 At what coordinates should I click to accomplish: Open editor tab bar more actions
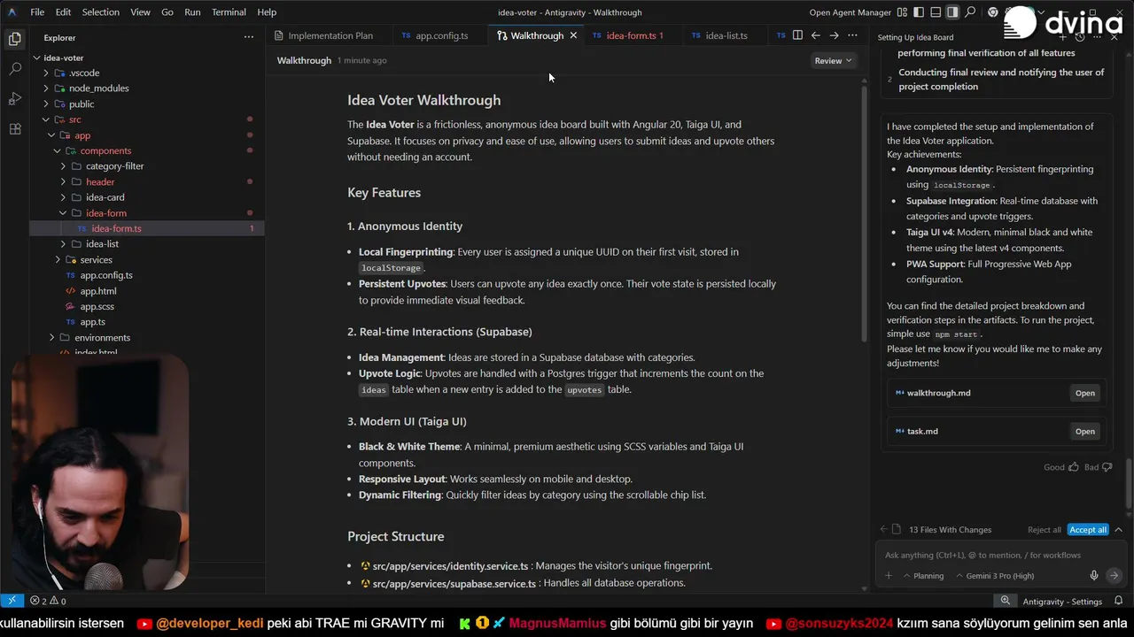[852, 35]
